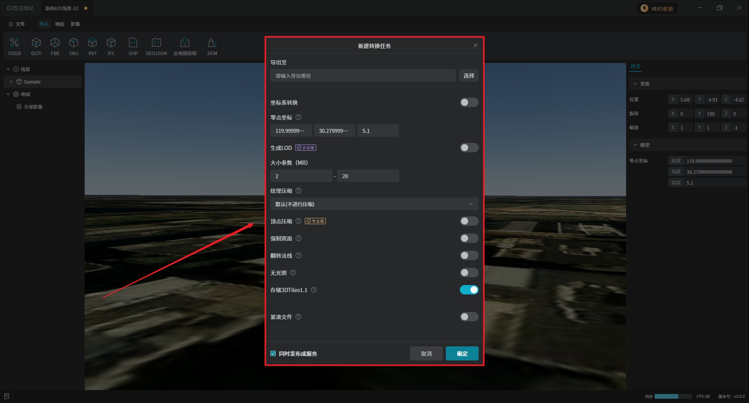Enable the 坐标系转换 toggle
The image size is (749, 403).
tap(469, 102)
